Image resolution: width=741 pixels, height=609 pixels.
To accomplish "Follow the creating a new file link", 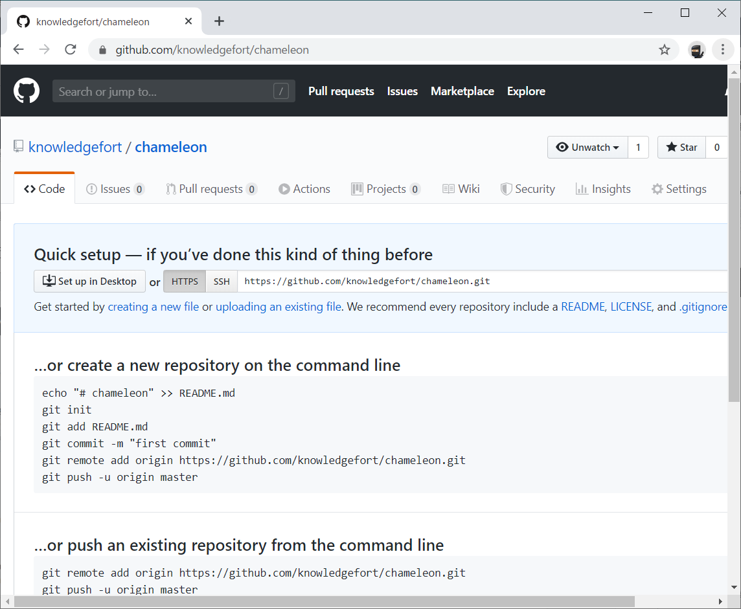I will tap(154, 307).
